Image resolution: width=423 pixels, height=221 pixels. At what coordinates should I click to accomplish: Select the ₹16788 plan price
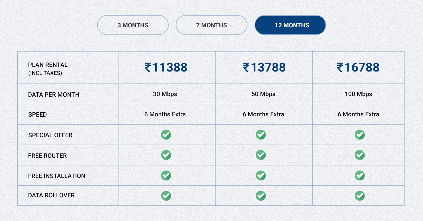(358, 67)
